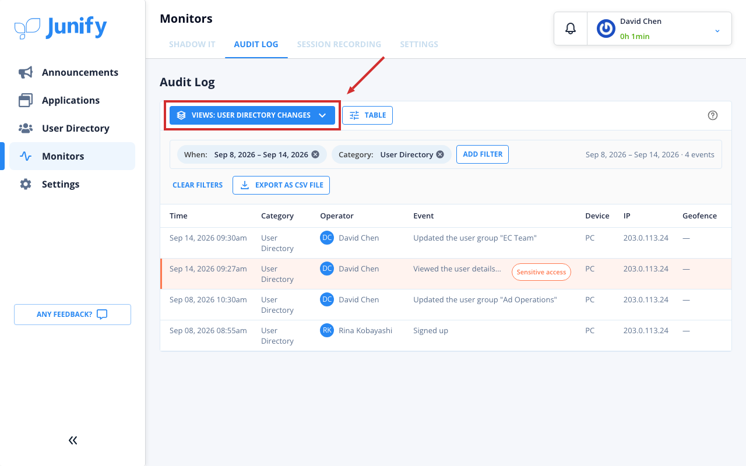746x466 pixels.
Task: Click 'Viewed the user details...' event
Action: pyautogui.click(x=457, y=269)
